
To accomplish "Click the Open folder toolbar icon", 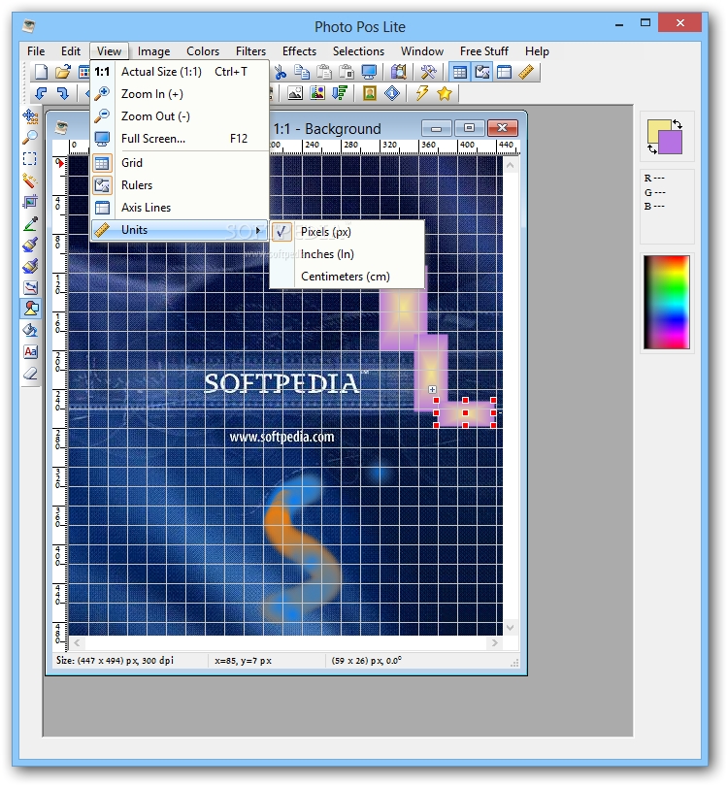I will [63, 72].
